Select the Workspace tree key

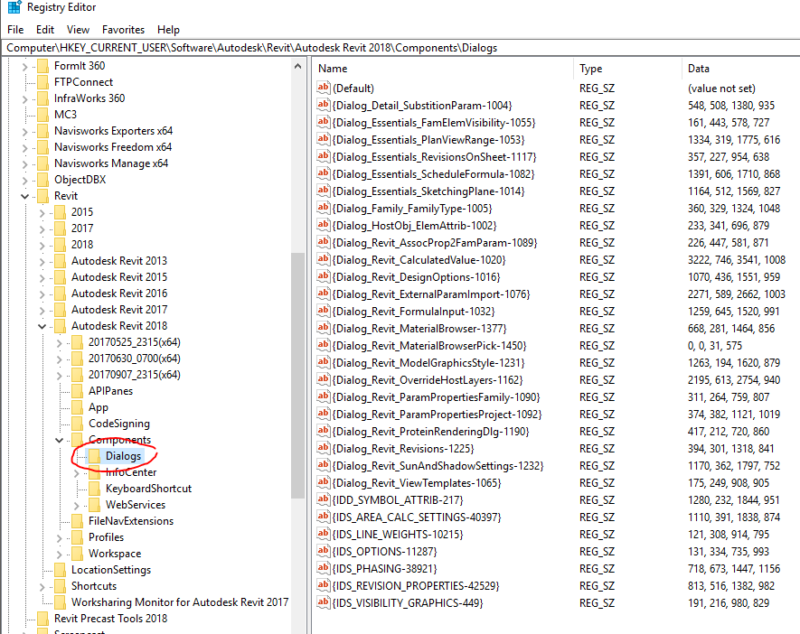click(x=115, y=554)
